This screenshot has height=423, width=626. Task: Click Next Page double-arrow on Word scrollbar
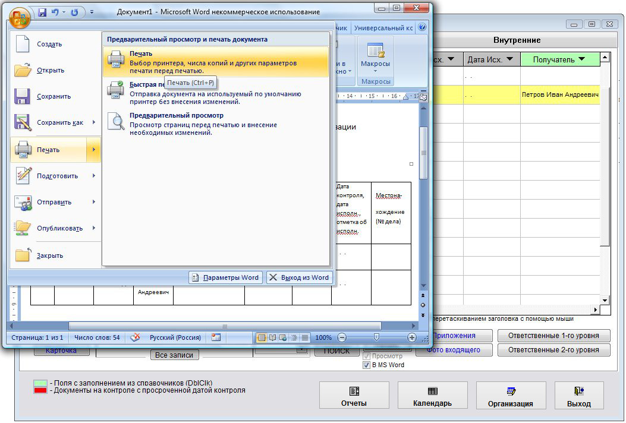[423, 315]
